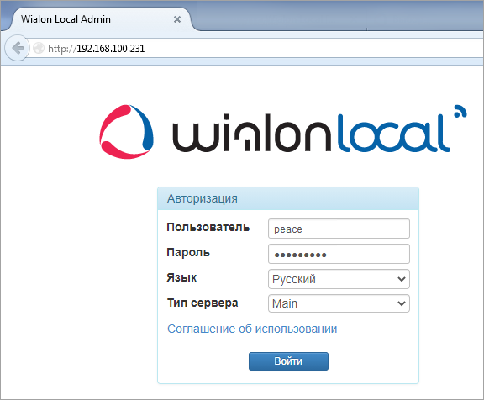
Task: Click the globe site identity icon
Action: coord(39,48)
